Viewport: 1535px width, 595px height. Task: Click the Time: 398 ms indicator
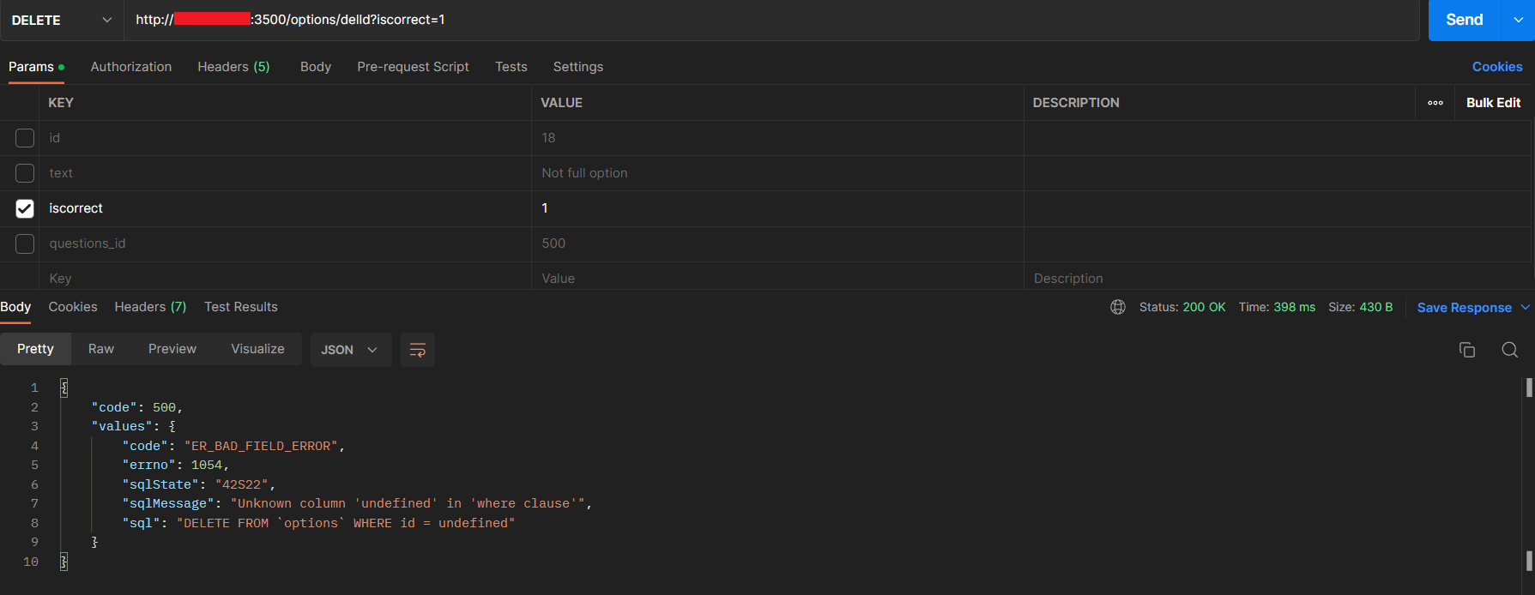pyautogui.click(x=1277, y=307)
